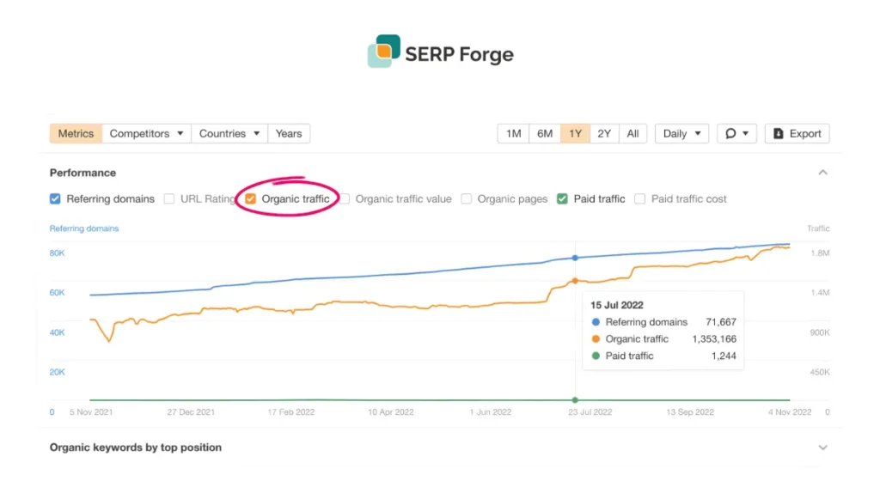Click the green Paid traffic legend dot
Screen dimensions: 880x481
tap(596, 356)
